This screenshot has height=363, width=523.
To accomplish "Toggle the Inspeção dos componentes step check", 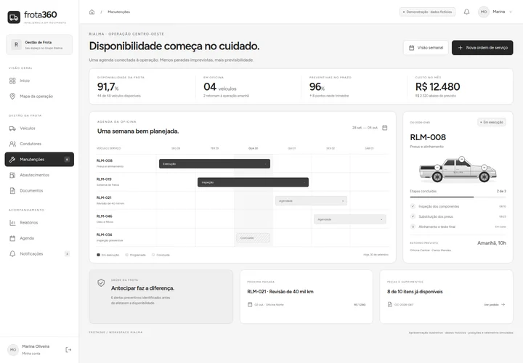I will coord(413,206).
